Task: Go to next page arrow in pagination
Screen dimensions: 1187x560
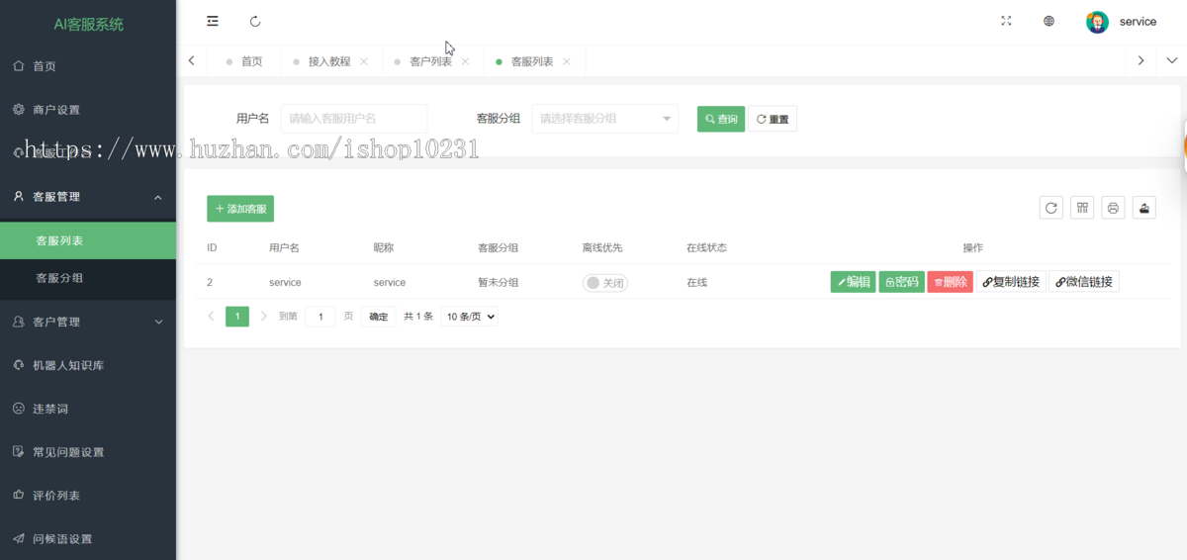Action: (263, 317)
